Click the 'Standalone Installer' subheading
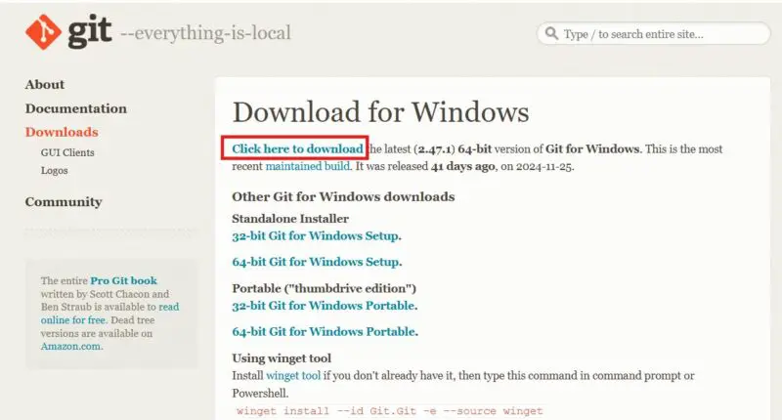Viewport: 782px width, 420px height. point(290,218)
